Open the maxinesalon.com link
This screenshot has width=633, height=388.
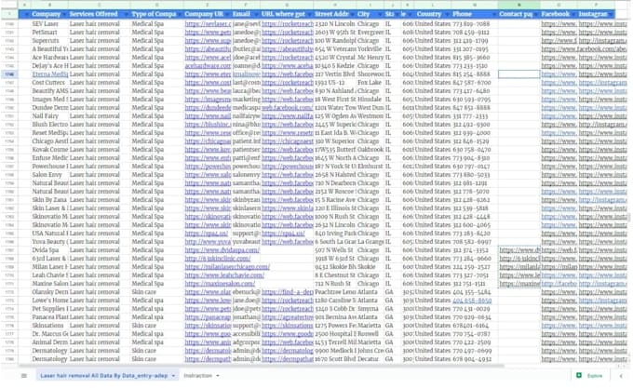[x=220, y=284]
